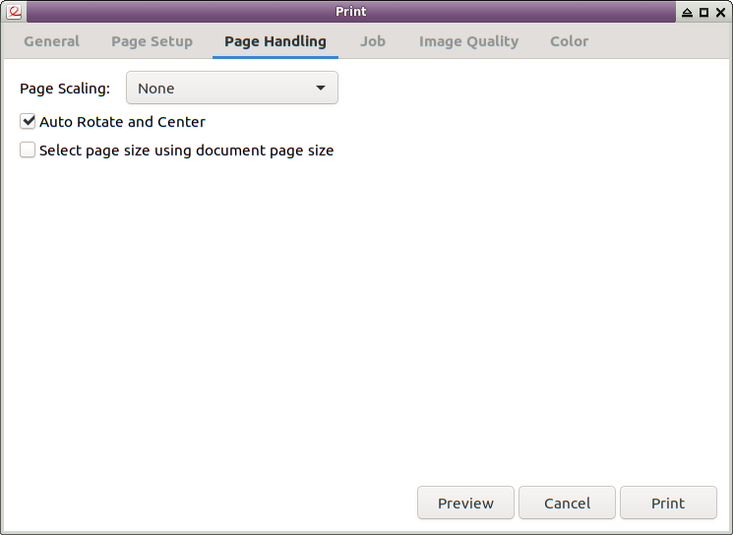Click the application icon in the title bar

(14, 12)
